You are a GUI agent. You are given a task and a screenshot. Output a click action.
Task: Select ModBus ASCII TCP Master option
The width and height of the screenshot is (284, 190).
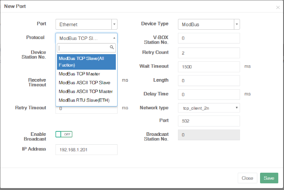coord(87,91)
